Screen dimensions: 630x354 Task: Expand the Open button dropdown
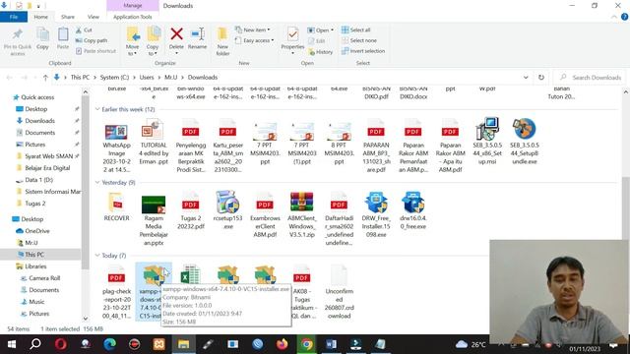tap(332, 30)
